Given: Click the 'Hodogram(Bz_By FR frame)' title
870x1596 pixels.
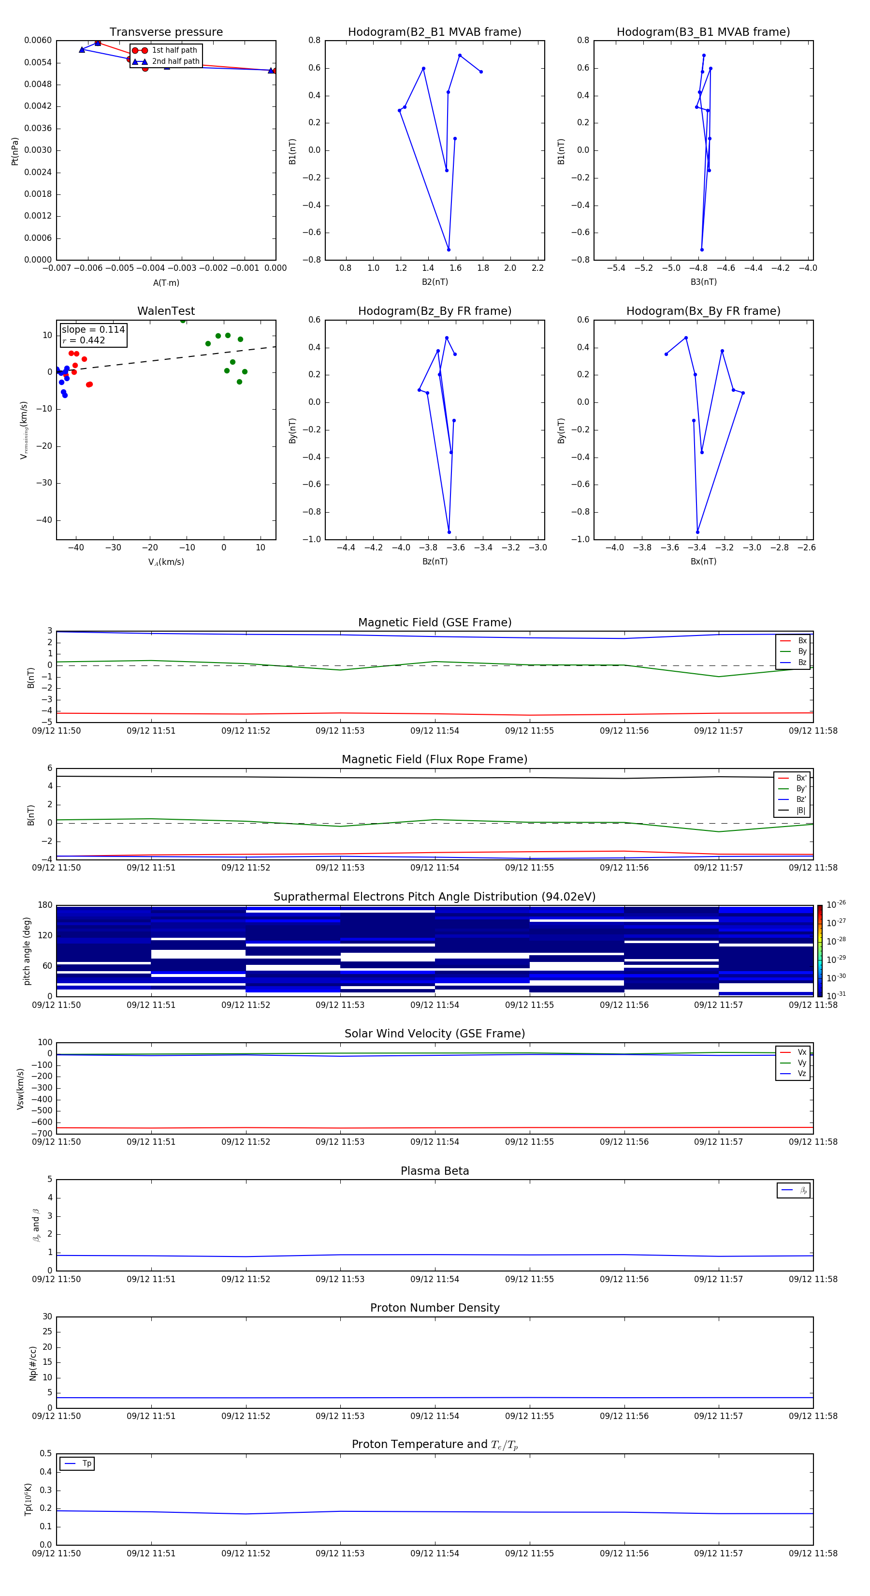Looking at the screenshot, I should tap(435, 311).
